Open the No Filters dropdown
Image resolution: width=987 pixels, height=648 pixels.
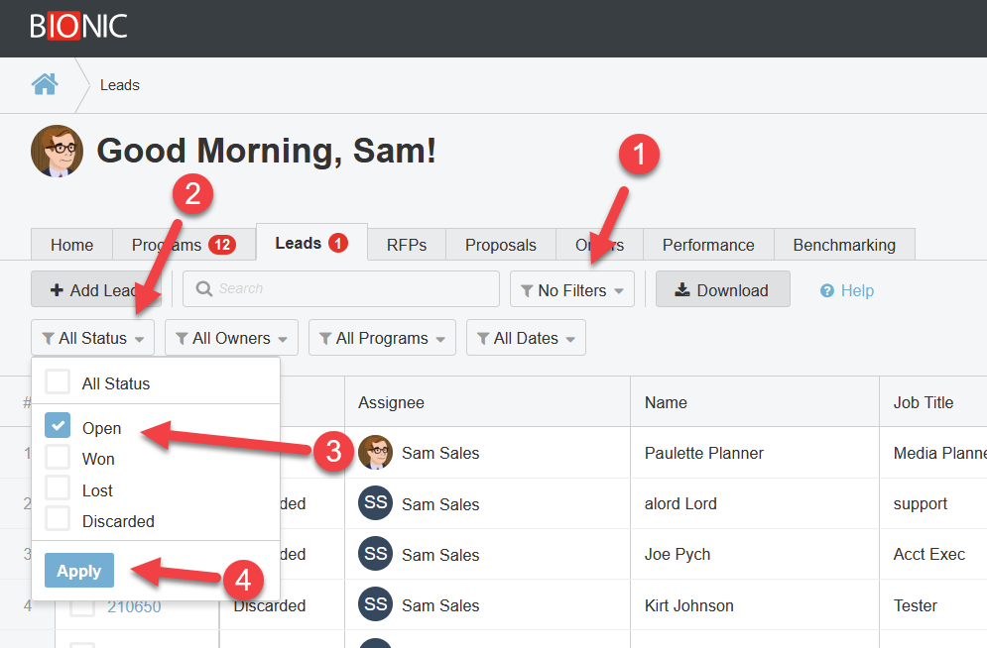571,290
